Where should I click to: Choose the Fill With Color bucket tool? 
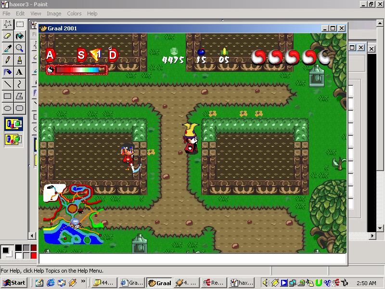[20, 36]
